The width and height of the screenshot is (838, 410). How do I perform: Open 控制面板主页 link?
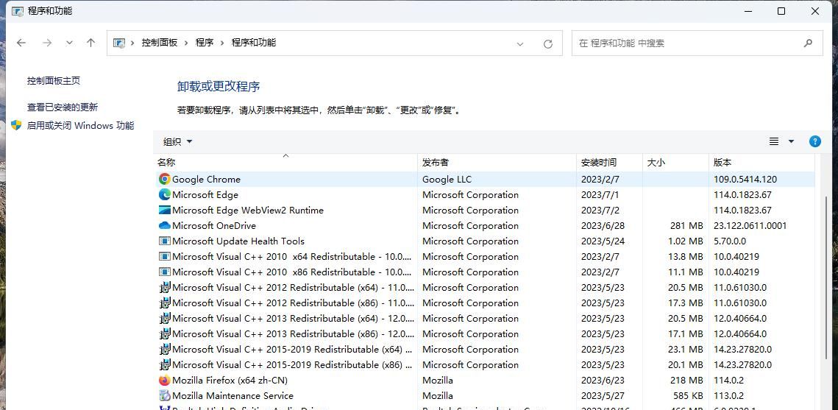(54, 81)
